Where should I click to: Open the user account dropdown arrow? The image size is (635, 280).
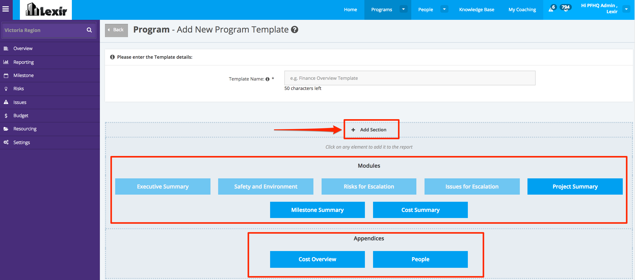coord(626,9)
